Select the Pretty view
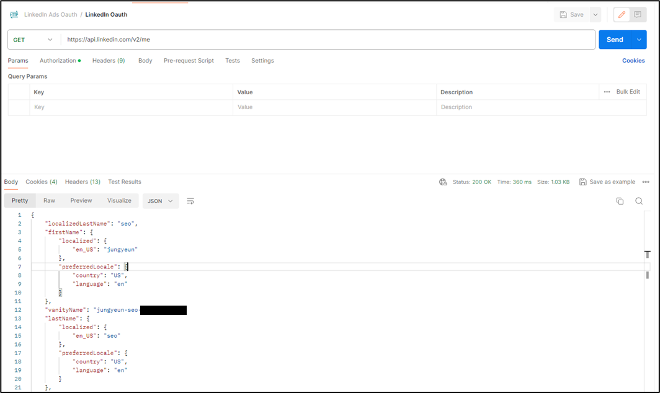This screenshot has height=393, width=660. coord(20,201)
